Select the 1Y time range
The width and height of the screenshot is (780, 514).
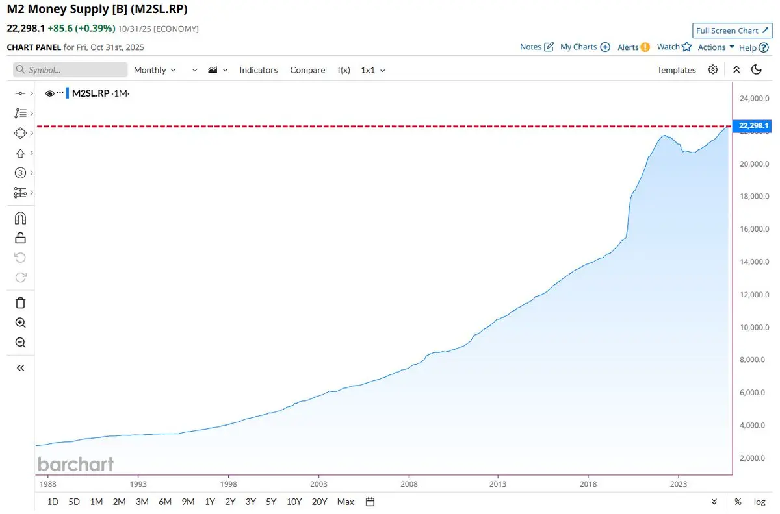(x=209, y=502)
